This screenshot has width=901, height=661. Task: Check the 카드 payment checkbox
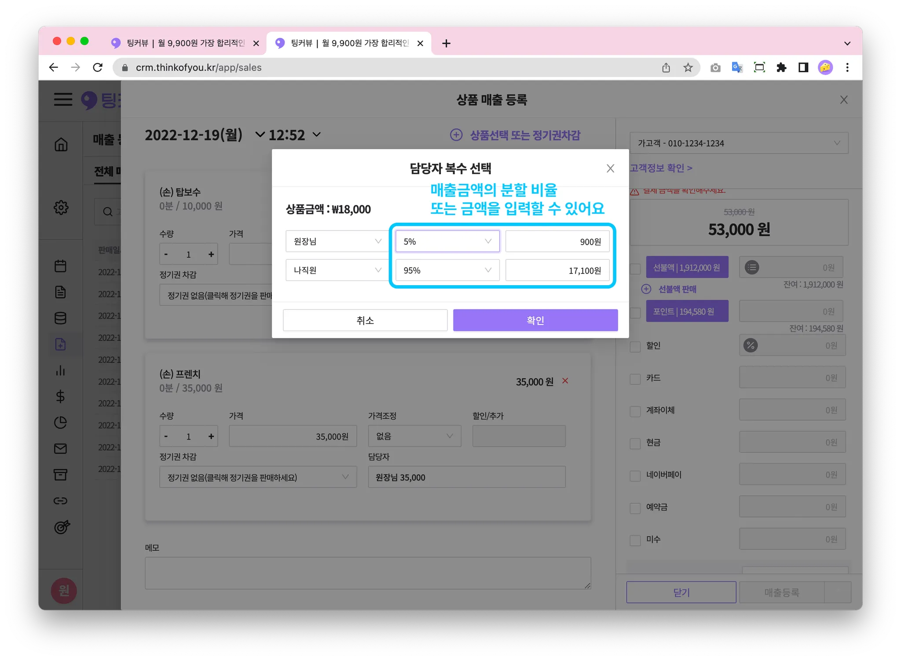(635, 378)
